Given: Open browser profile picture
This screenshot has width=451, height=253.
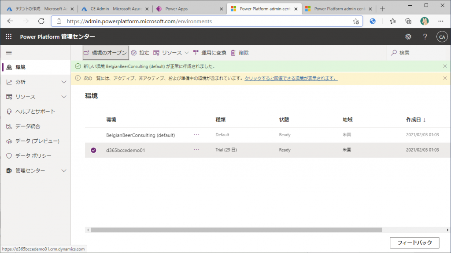Looking at the screenshot, I should click(424, 21).
